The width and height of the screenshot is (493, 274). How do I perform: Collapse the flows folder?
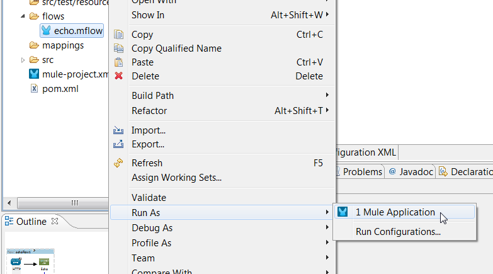(23, 16)
